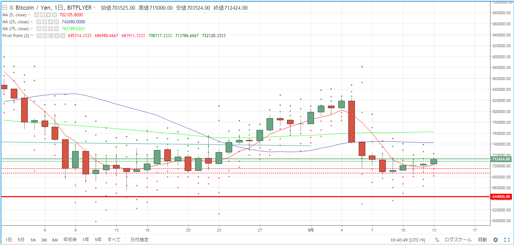Toggle the percent (%) scale mode
514x245 pixels.
pos(437,240)
